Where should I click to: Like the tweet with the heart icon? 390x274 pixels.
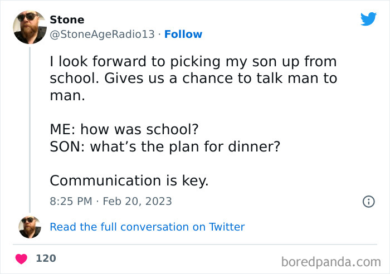pyautogui.click(x=22, y=259)
